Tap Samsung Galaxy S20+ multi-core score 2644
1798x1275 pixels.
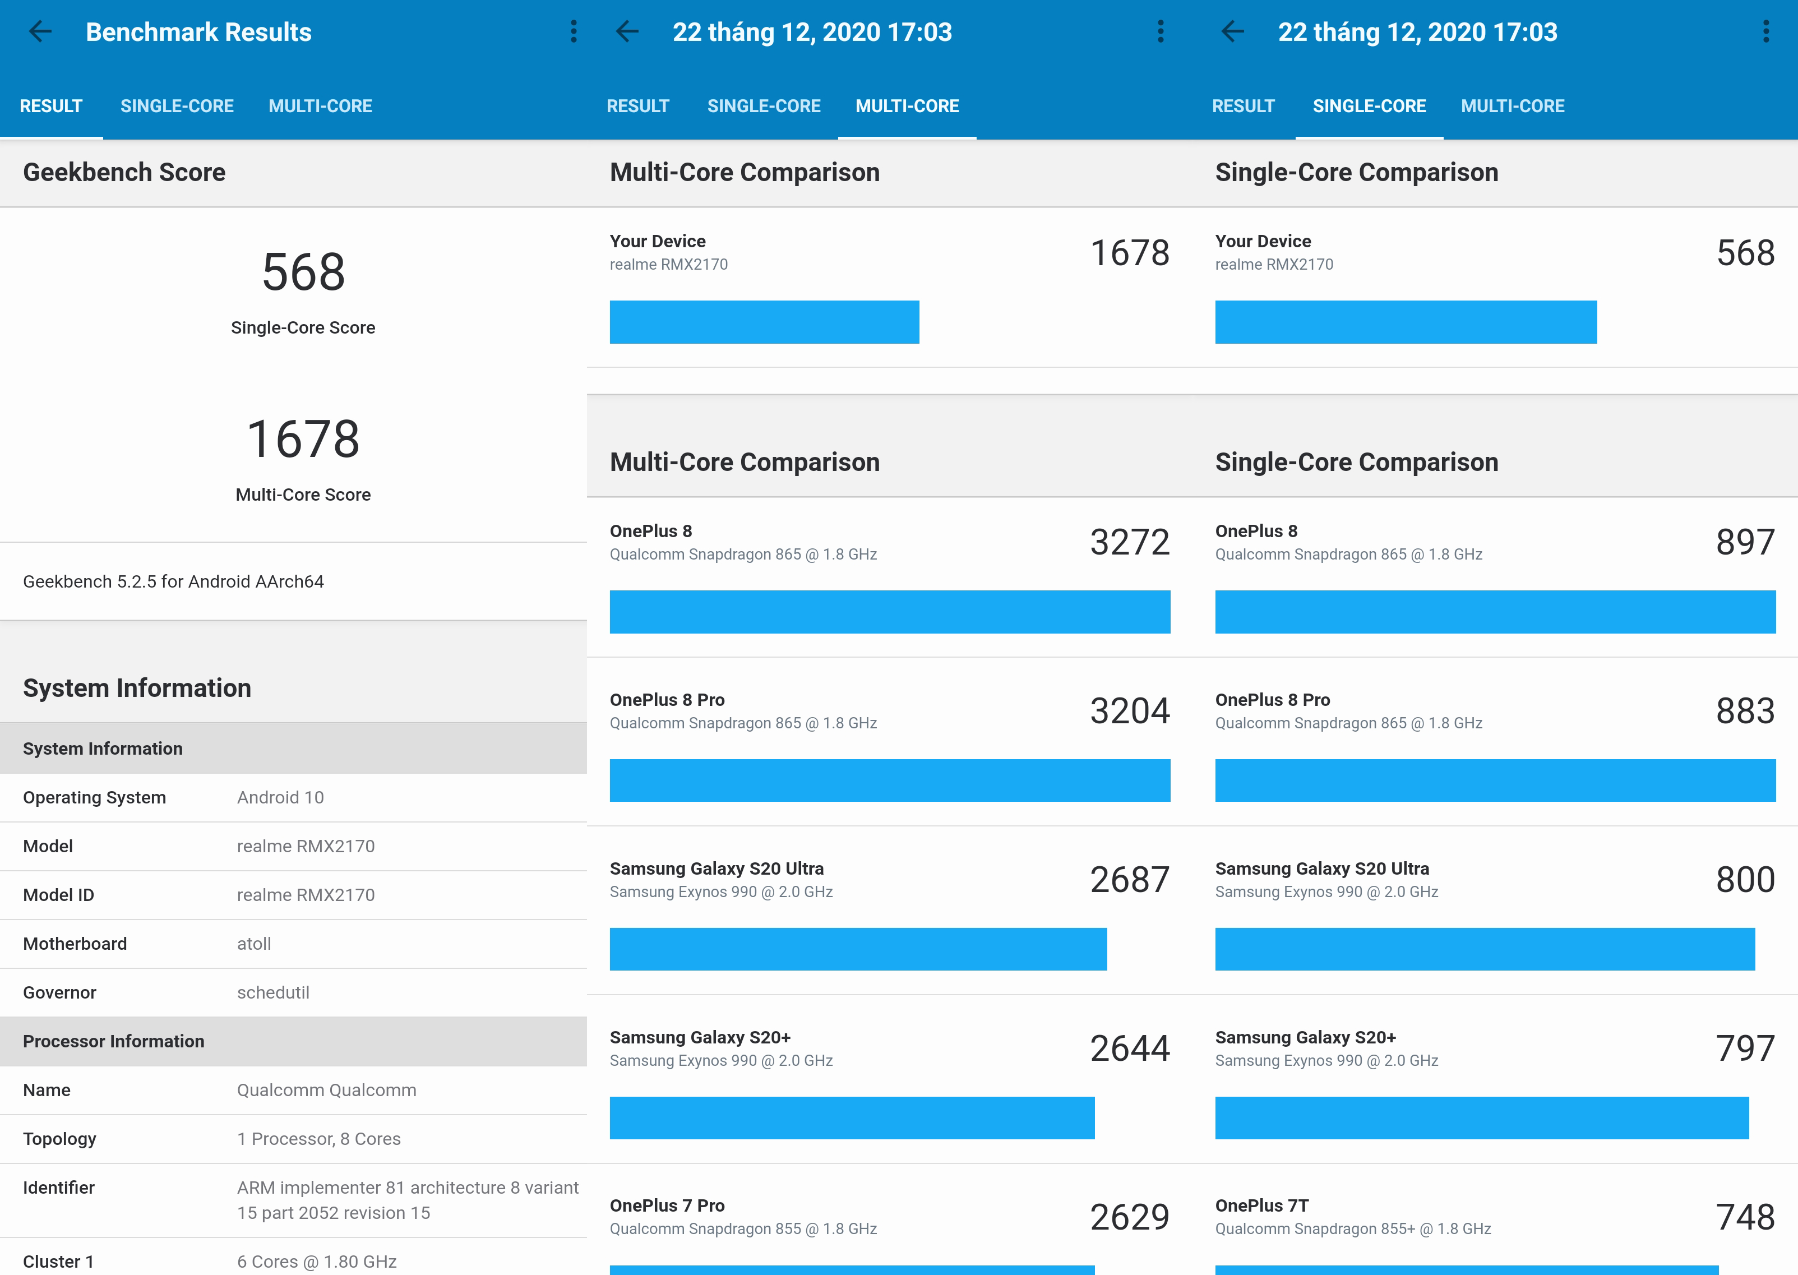(1129, 1049)
